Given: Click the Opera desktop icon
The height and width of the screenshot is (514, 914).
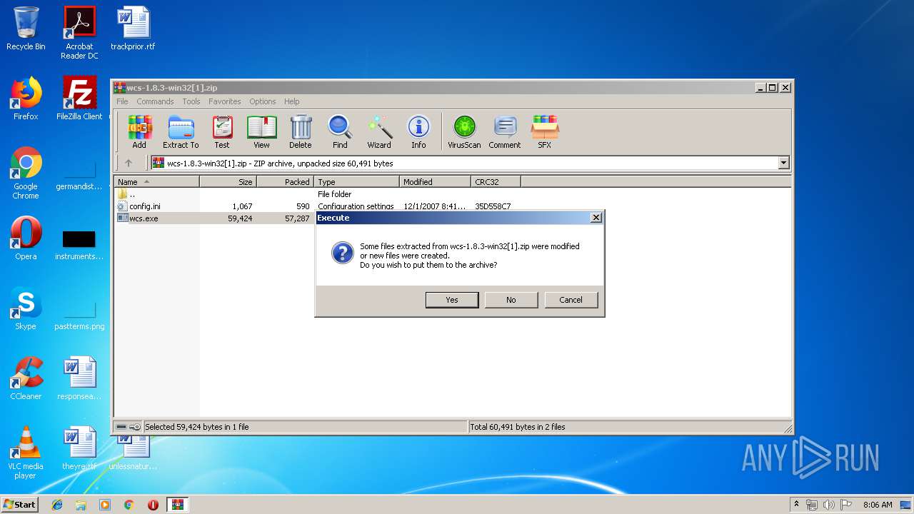Looking at the screenshot, I should (x=26, y=238).
